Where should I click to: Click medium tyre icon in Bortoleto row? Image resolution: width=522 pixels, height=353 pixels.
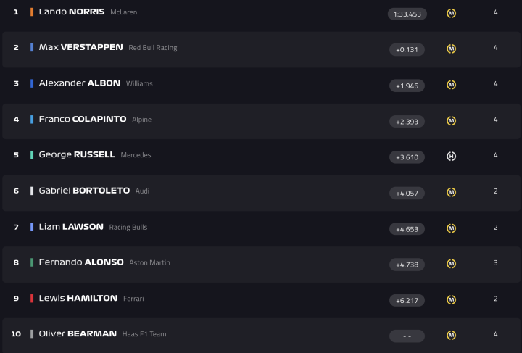pyautogui.click(x=451, y=192)
